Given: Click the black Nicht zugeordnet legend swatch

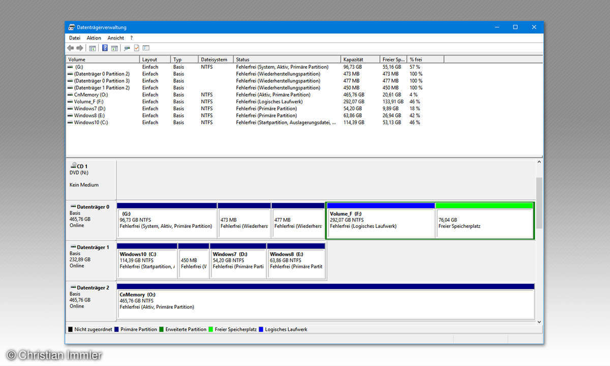Looking at the screenshot, I should [70, 329].
